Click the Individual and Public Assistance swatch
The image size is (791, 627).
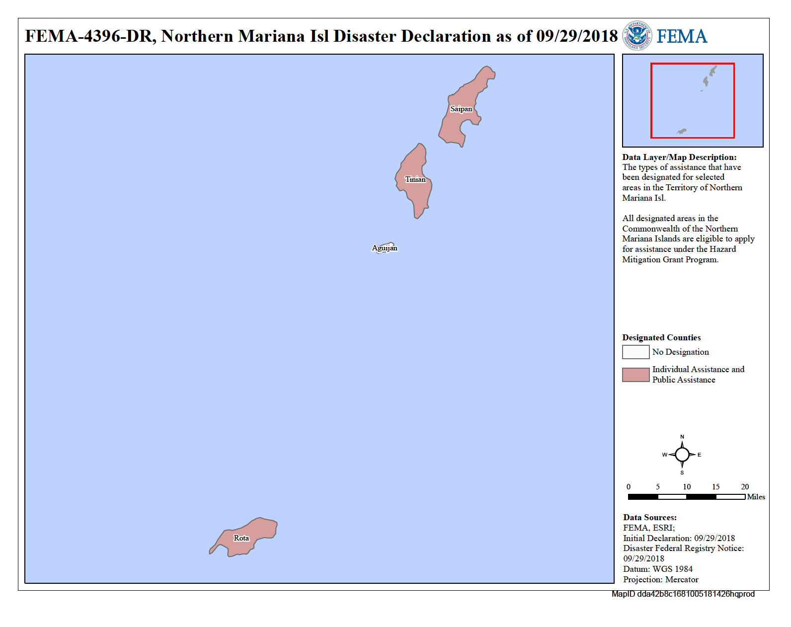pos(636,375)
